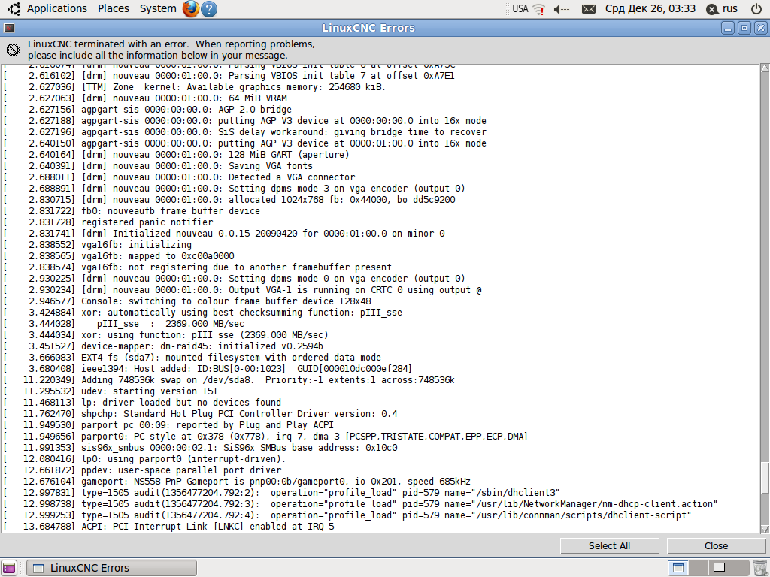Viewport: 770px width, 577px height.
Task: Open the Applications menu
Action: pyautogui.click(x=56, y=8)
